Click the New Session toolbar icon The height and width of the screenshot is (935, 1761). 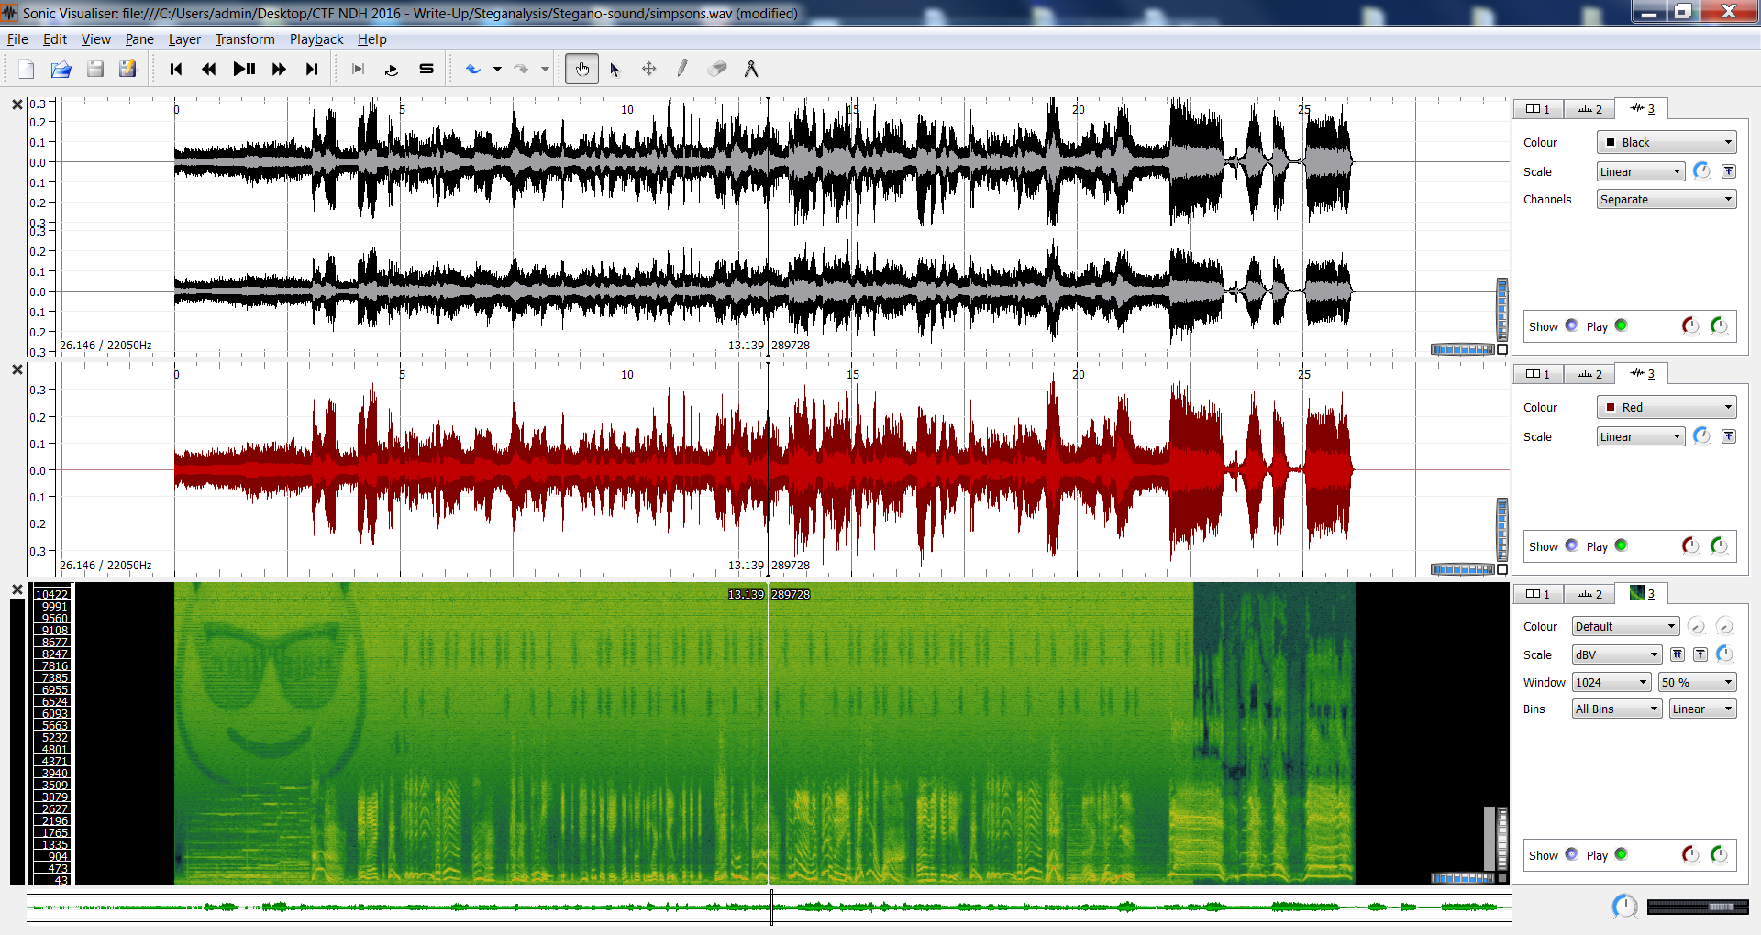click(27, 69)
